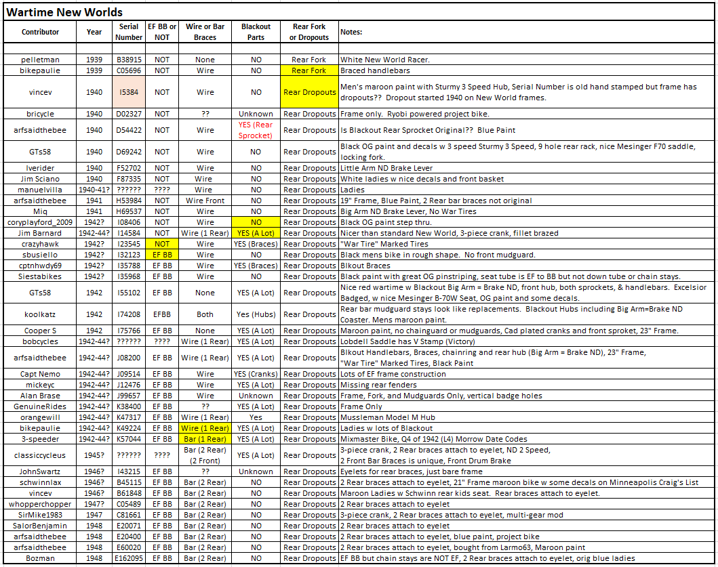Select yellow 'Rear Dropouts' cell in vincev 1940 row
This screenshot has height=567, width=718.
point(309,92)
